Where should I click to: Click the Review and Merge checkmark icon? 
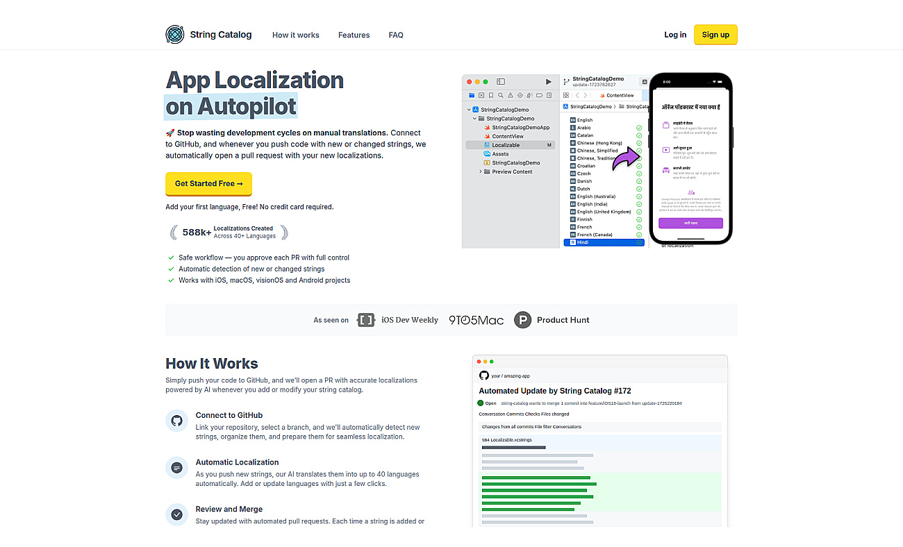click(x=176, y=514)
